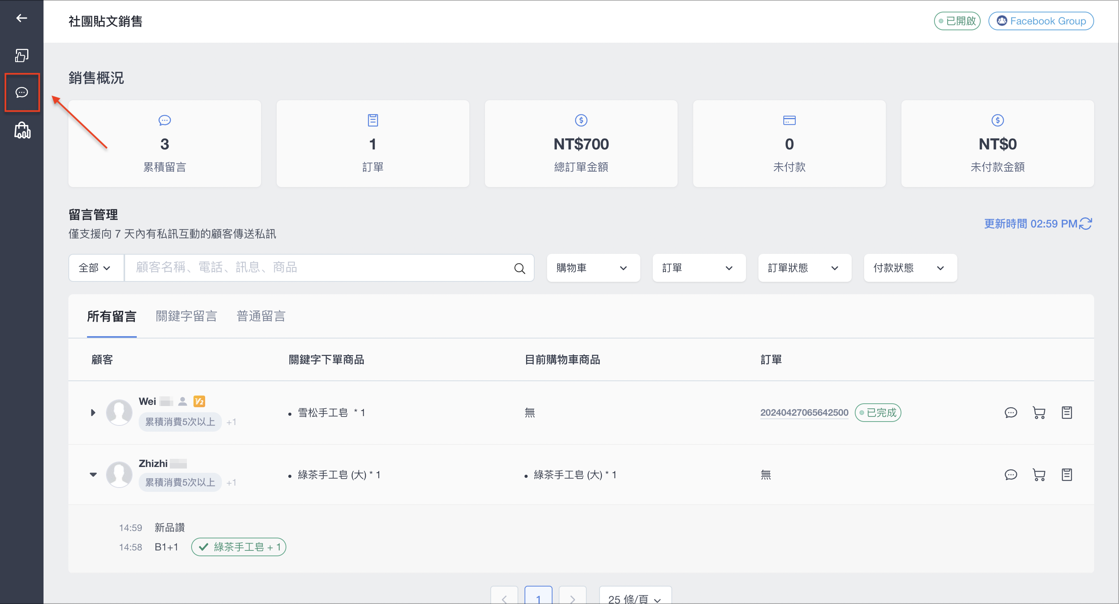Switch to the 普通留言 tab
This screenshot has height=604, width=1119.
(x=261, y=316)
